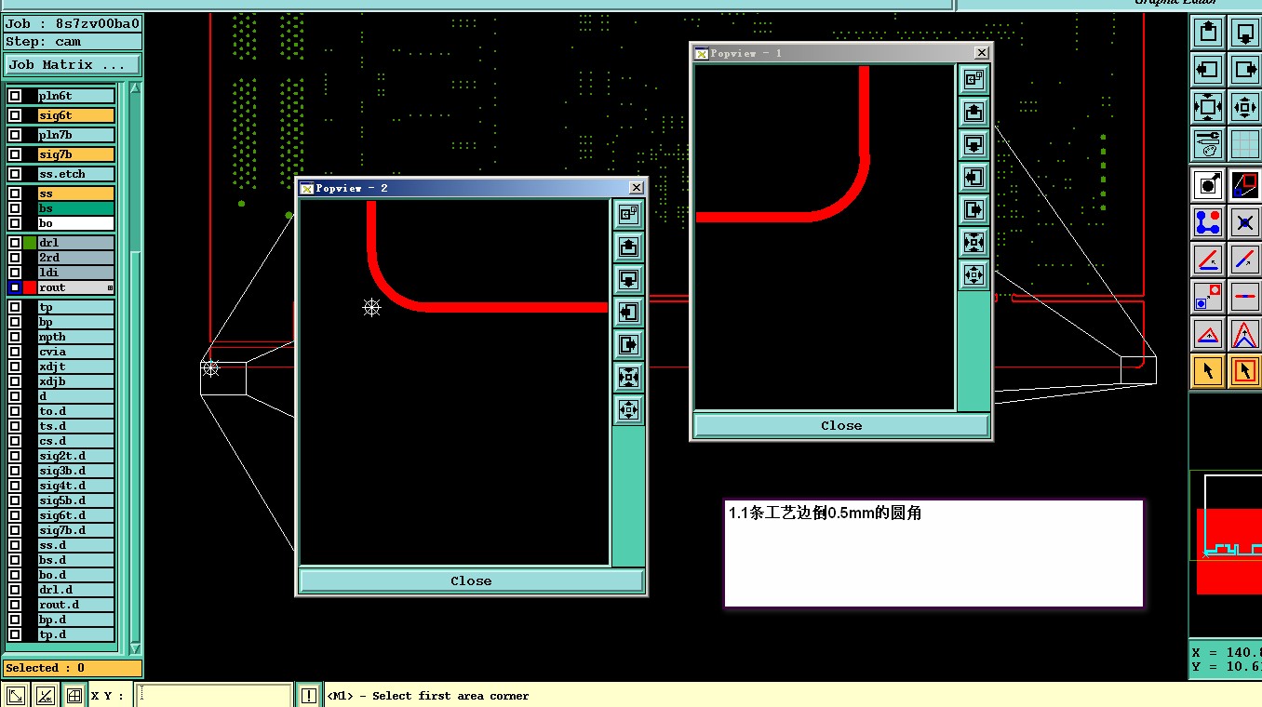The width and height of the screenshot is (1262, 707).
Task: Select the double red-blue triangle tool
Action: (1245, 334)
